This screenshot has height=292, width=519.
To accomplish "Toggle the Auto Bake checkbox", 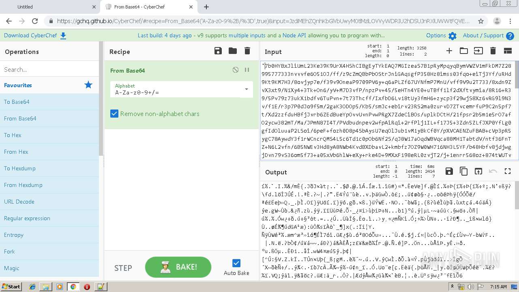I will (x=236, y=263).
